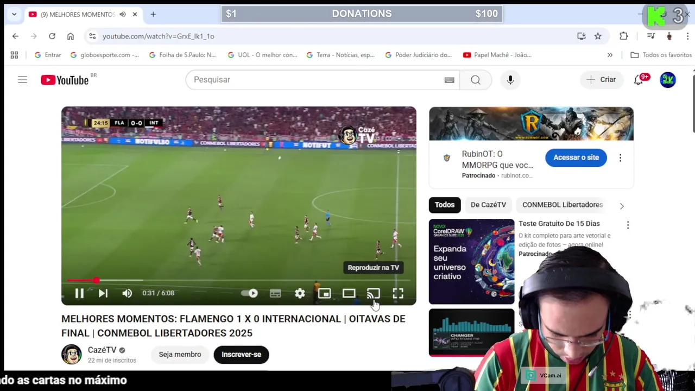Click Acessar o site ad button
The width and height of the screenshot is (695, 391).
click(576, 157)
